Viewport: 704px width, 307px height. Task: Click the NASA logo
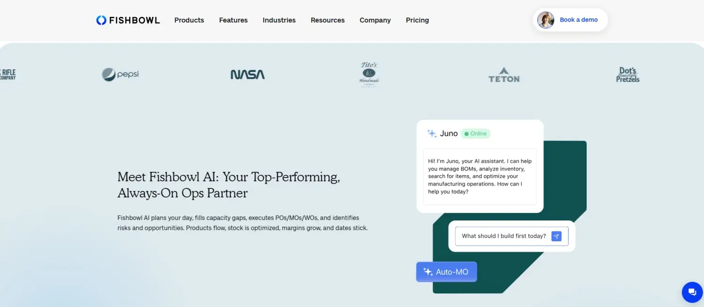click(247, 75)
